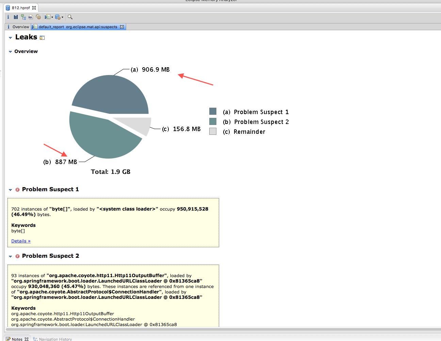Click the "org.apache.coyote.AbstractProtocol$ConnectionHandler" keyword line
441x341 pixels.
[73, 319]
